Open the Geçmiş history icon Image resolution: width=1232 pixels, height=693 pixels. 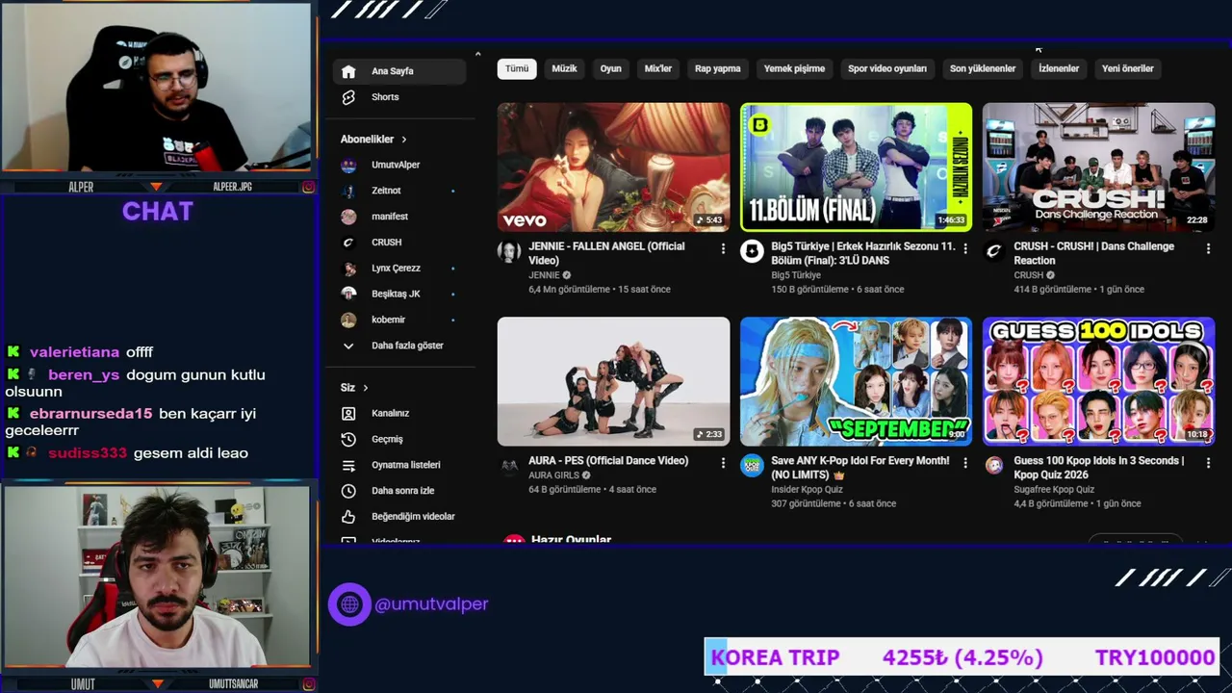[x=348, y=439]
